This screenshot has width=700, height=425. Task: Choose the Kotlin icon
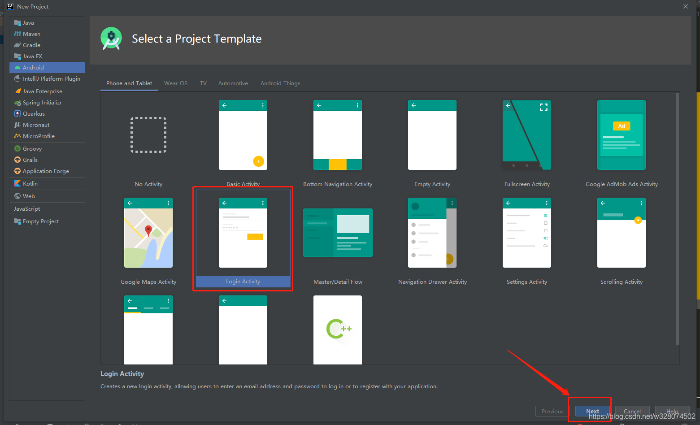click(17, 184)
